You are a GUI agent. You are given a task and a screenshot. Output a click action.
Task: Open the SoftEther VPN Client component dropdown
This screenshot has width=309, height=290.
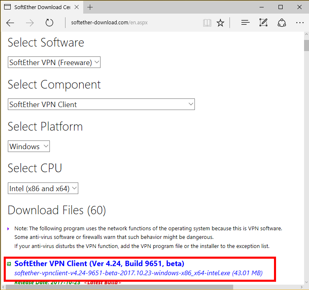pos(101,104)
